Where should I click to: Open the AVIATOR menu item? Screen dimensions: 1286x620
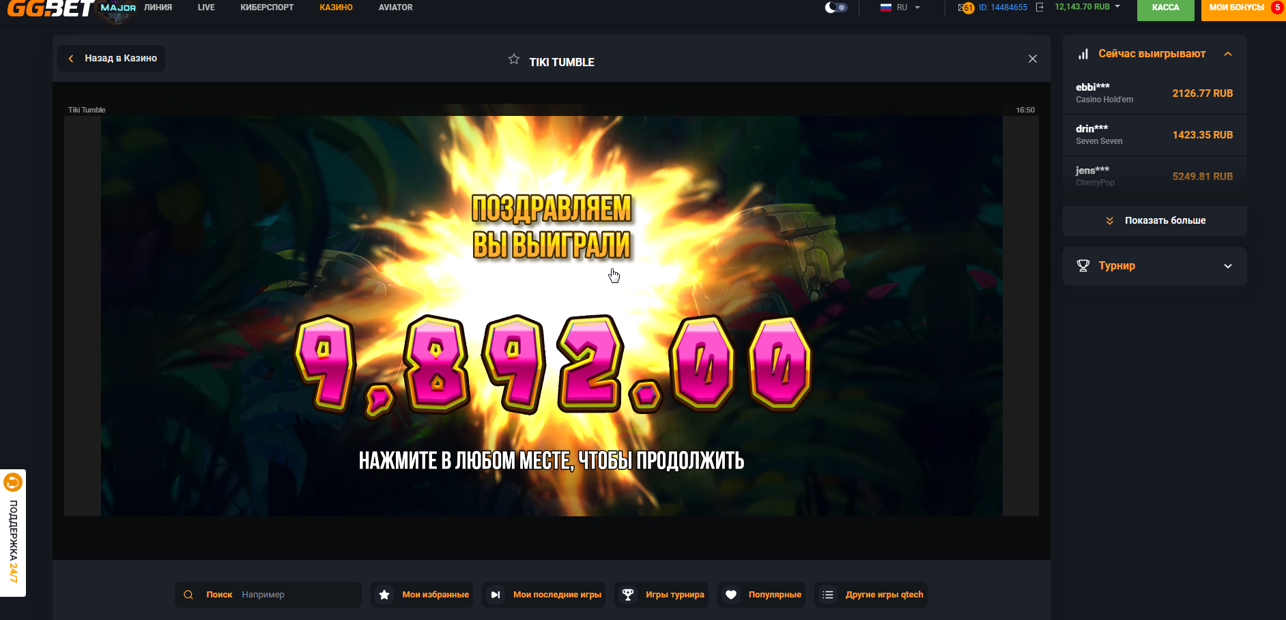pyautogui.click(x=395, y=8)
